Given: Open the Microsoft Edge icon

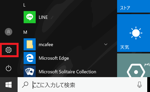Looking at the screenshot, I should (30, 58).
